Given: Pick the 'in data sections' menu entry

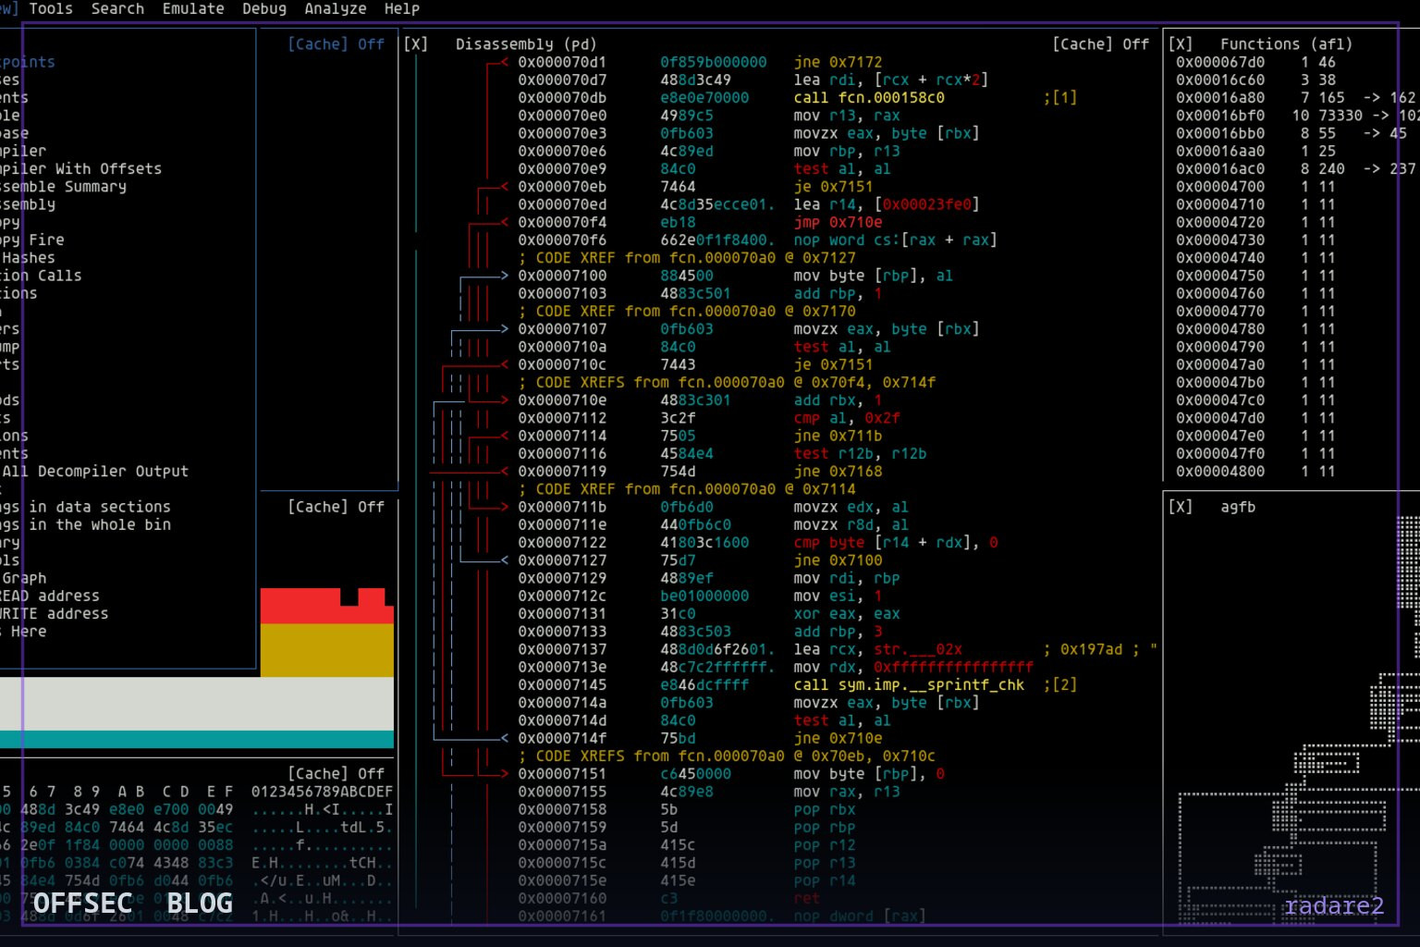Looking at the screenshot, I should point(100,507).
